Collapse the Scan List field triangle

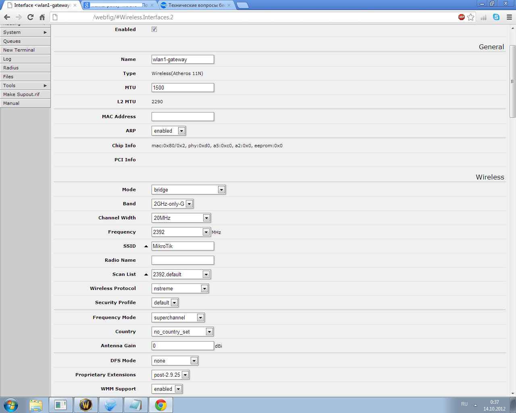146,274
